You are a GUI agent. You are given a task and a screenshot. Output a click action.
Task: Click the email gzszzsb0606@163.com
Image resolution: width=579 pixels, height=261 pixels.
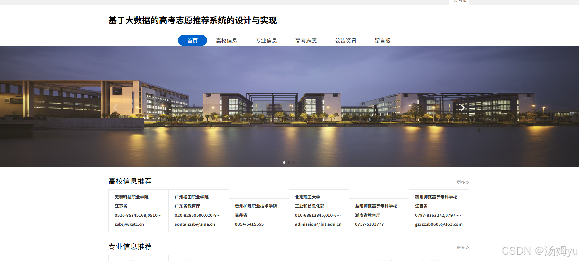pyautogui.click(x=439, y=224)
